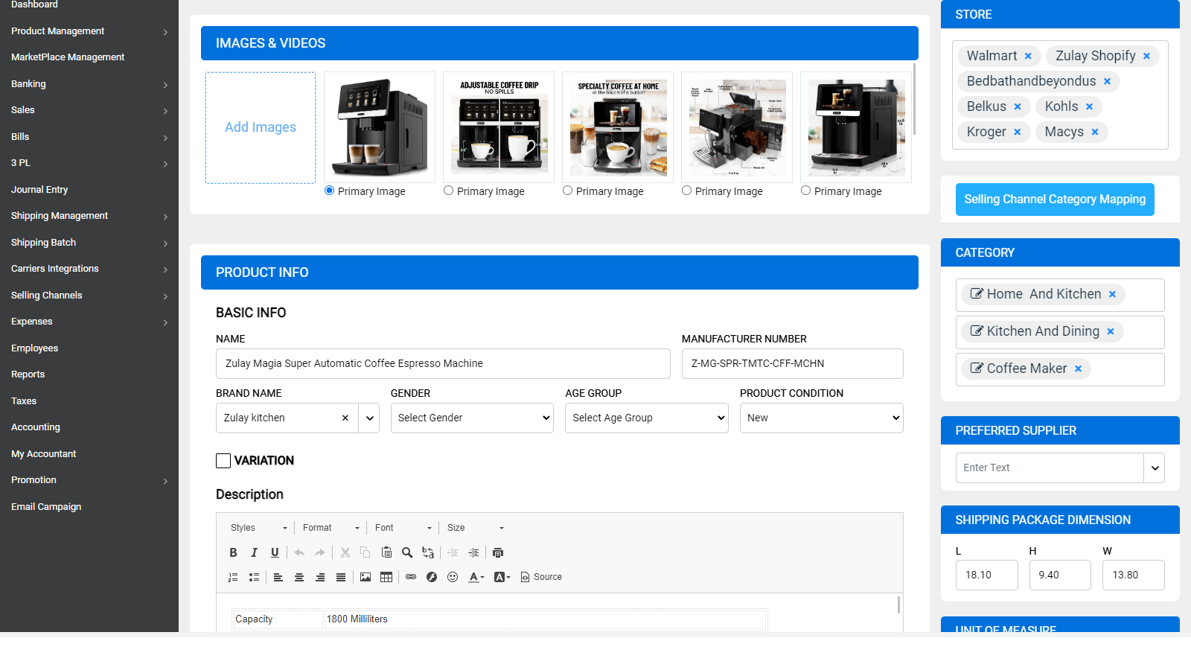
Task: Click the Add Images placeholder
Action: 260,127
